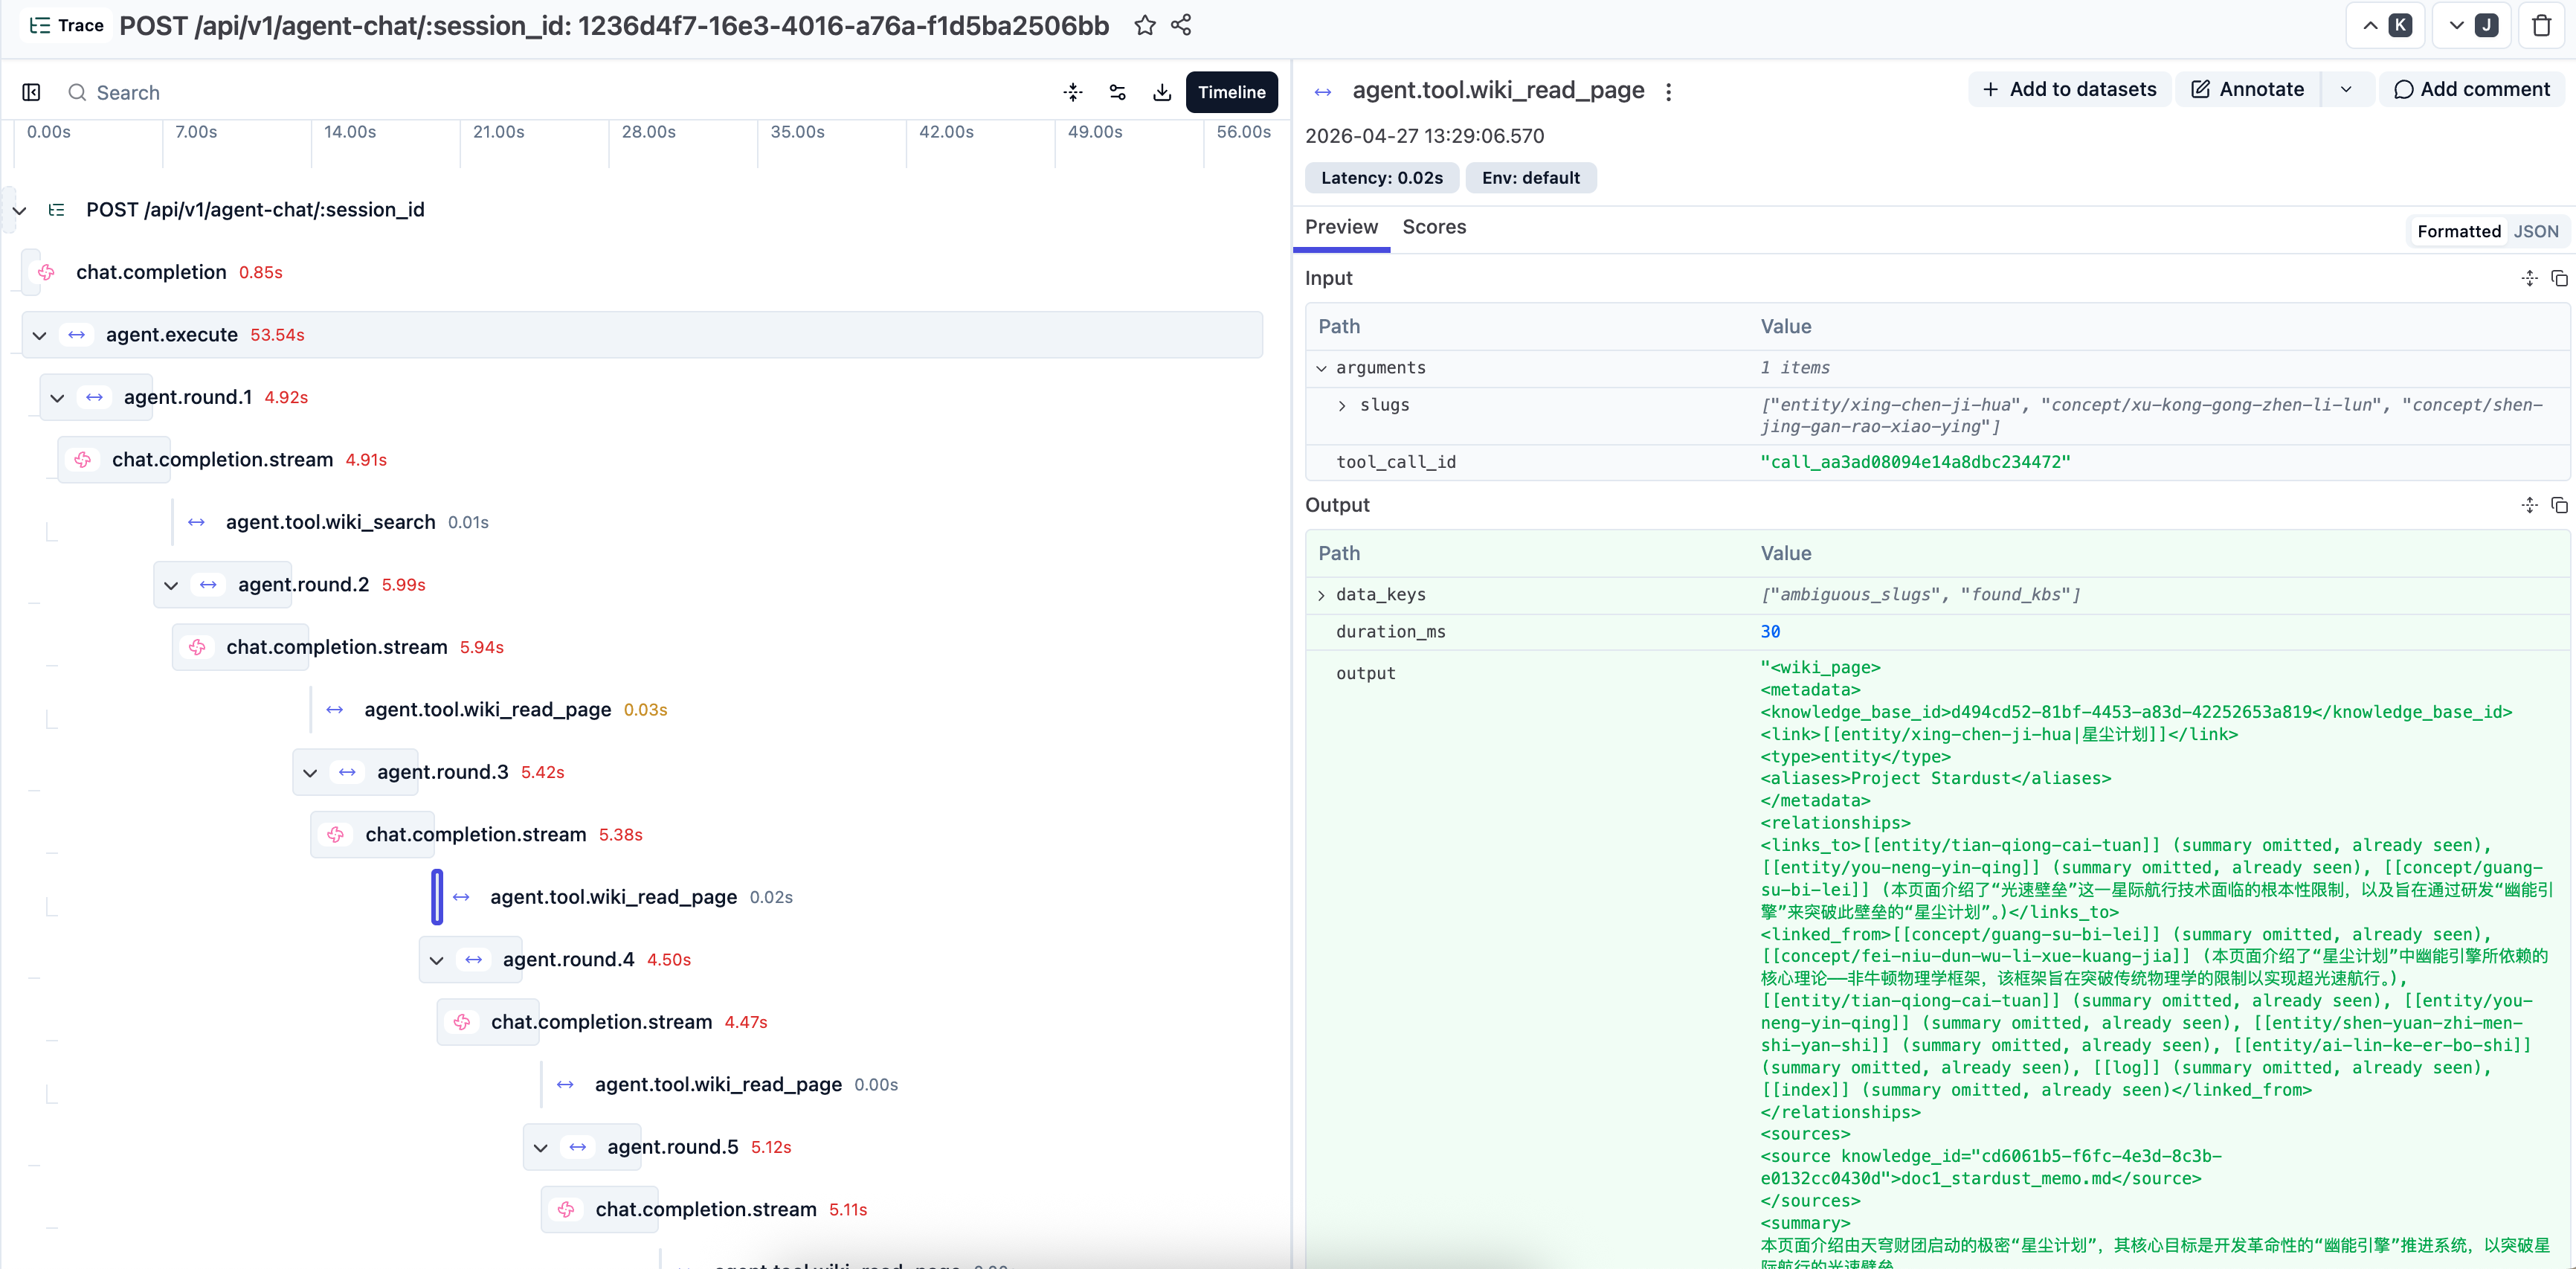Viewport: 2576px width, 1269px height.
Task: Open the trace view settings sliders icon
Action: 1118,92
